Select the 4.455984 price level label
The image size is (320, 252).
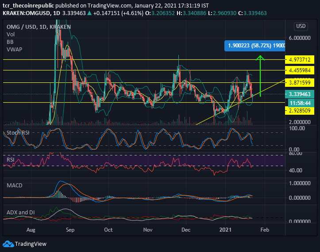coord(300,70)
